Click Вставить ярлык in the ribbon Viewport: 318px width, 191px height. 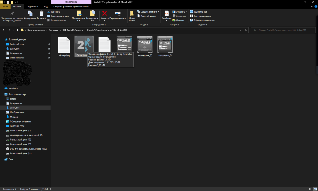tap(57, 20)
